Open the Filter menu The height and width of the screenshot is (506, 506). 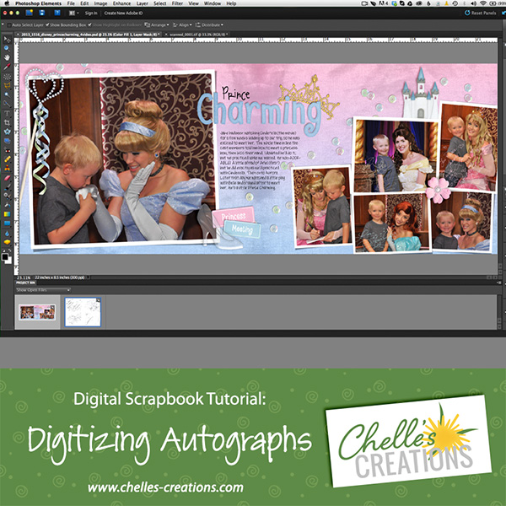(x=177, y=3)
